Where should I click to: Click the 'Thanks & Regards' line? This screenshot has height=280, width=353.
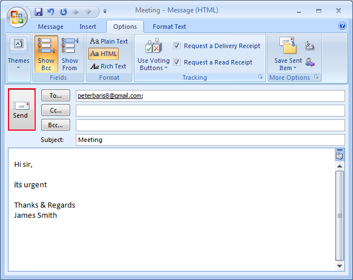(x=45, y=205)
